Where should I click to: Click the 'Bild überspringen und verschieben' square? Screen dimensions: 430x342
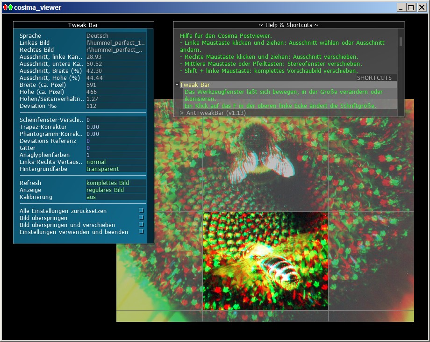pyautogui.click(x=141, y=224)
